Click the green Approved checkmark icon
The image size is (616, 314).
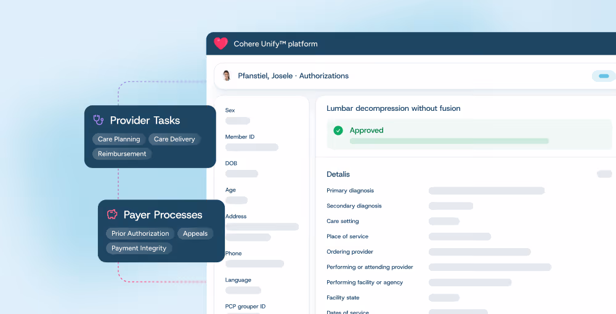click(x=338, y=131)
